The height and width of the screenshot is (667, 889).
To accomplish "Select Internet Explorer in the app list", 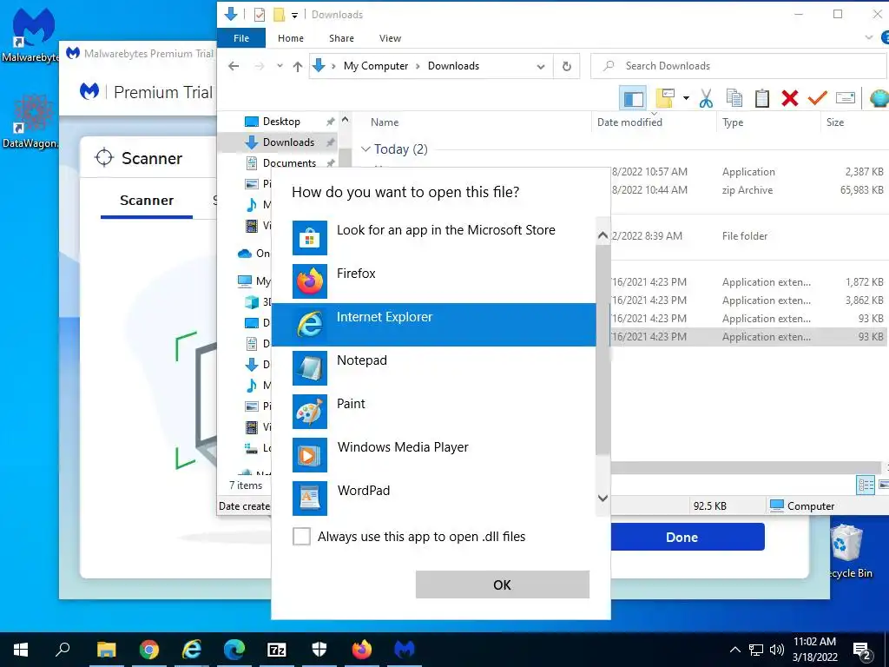I will coord(434,325).
